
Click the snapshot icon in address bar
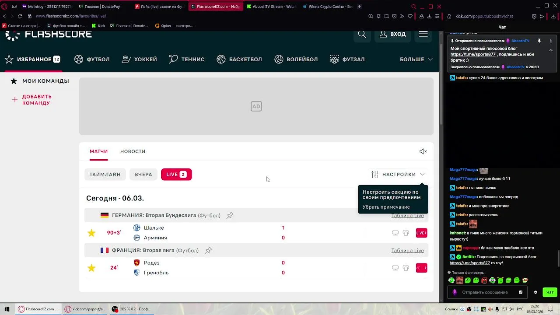pyautogui.click(x=386, y=16)
